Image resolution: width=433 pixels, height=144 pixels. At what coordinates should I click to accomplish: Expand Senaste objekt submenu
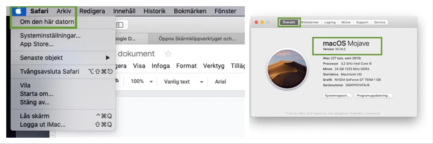click(63, 58)
